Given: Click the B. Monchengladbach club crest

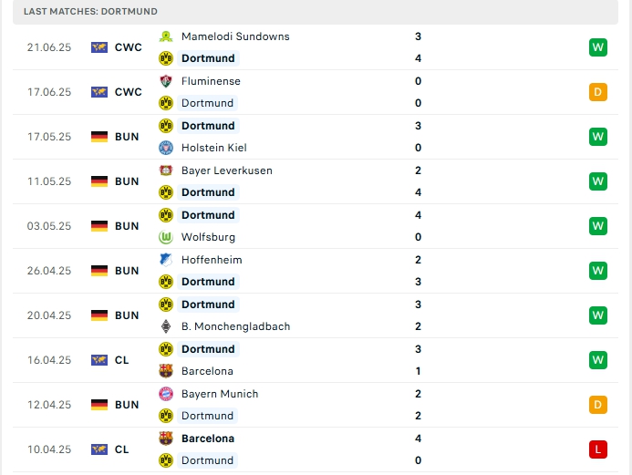Looking at the screenshot, I should (x=166, y=326).
